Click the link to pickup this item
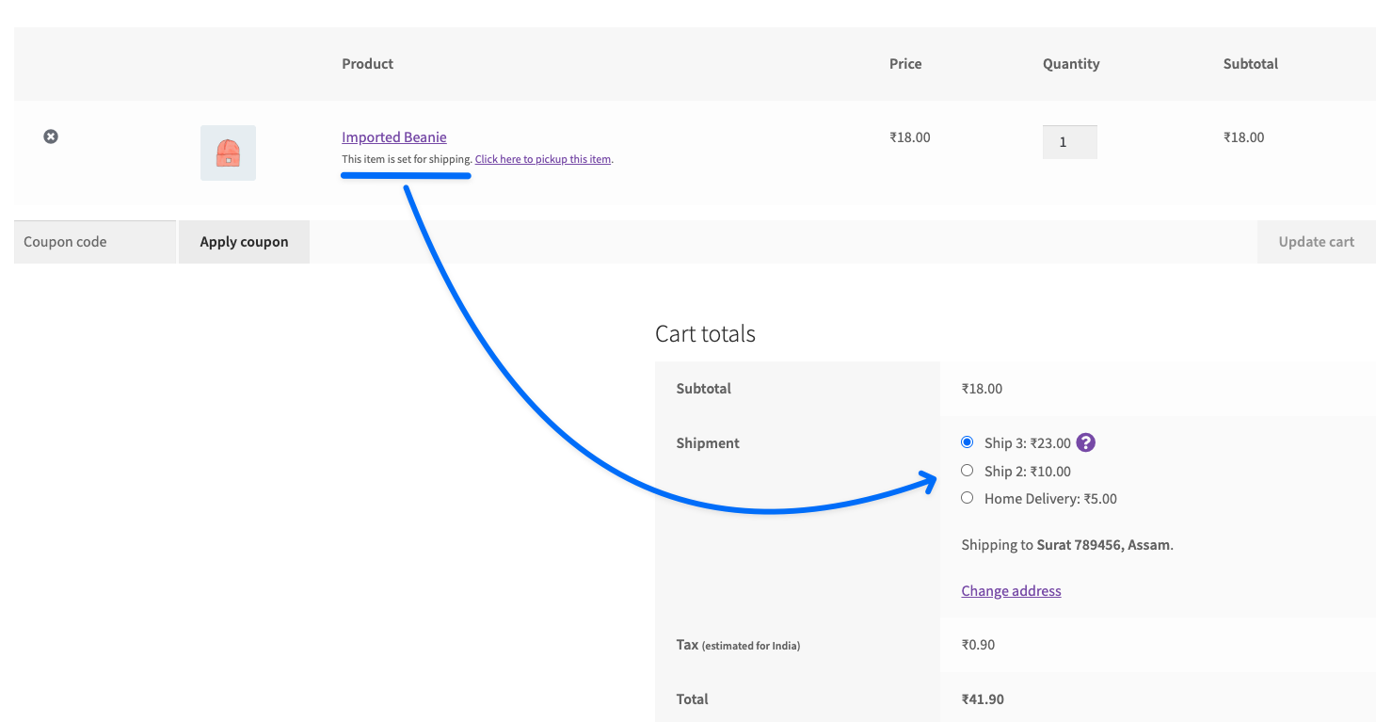 (543, 159)
